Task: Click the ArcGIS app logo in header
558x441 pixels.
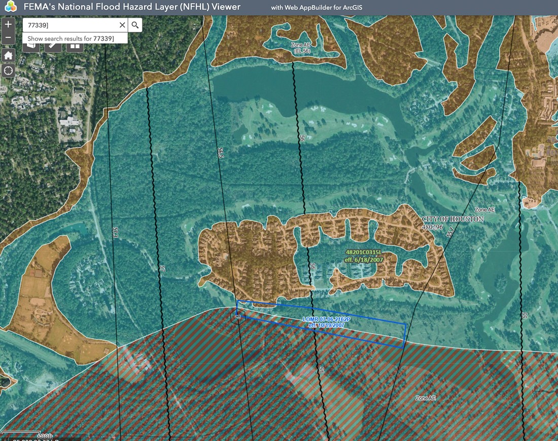Action: click(10, 7)
